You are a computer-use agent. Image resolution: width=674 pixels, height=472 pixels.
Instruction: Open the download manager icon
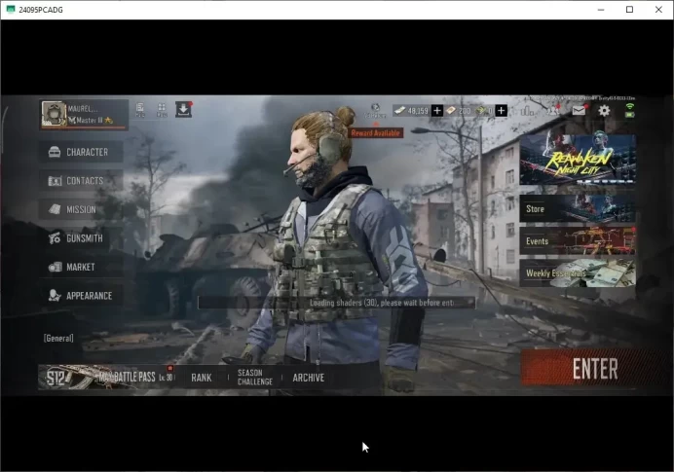point(183,110)
